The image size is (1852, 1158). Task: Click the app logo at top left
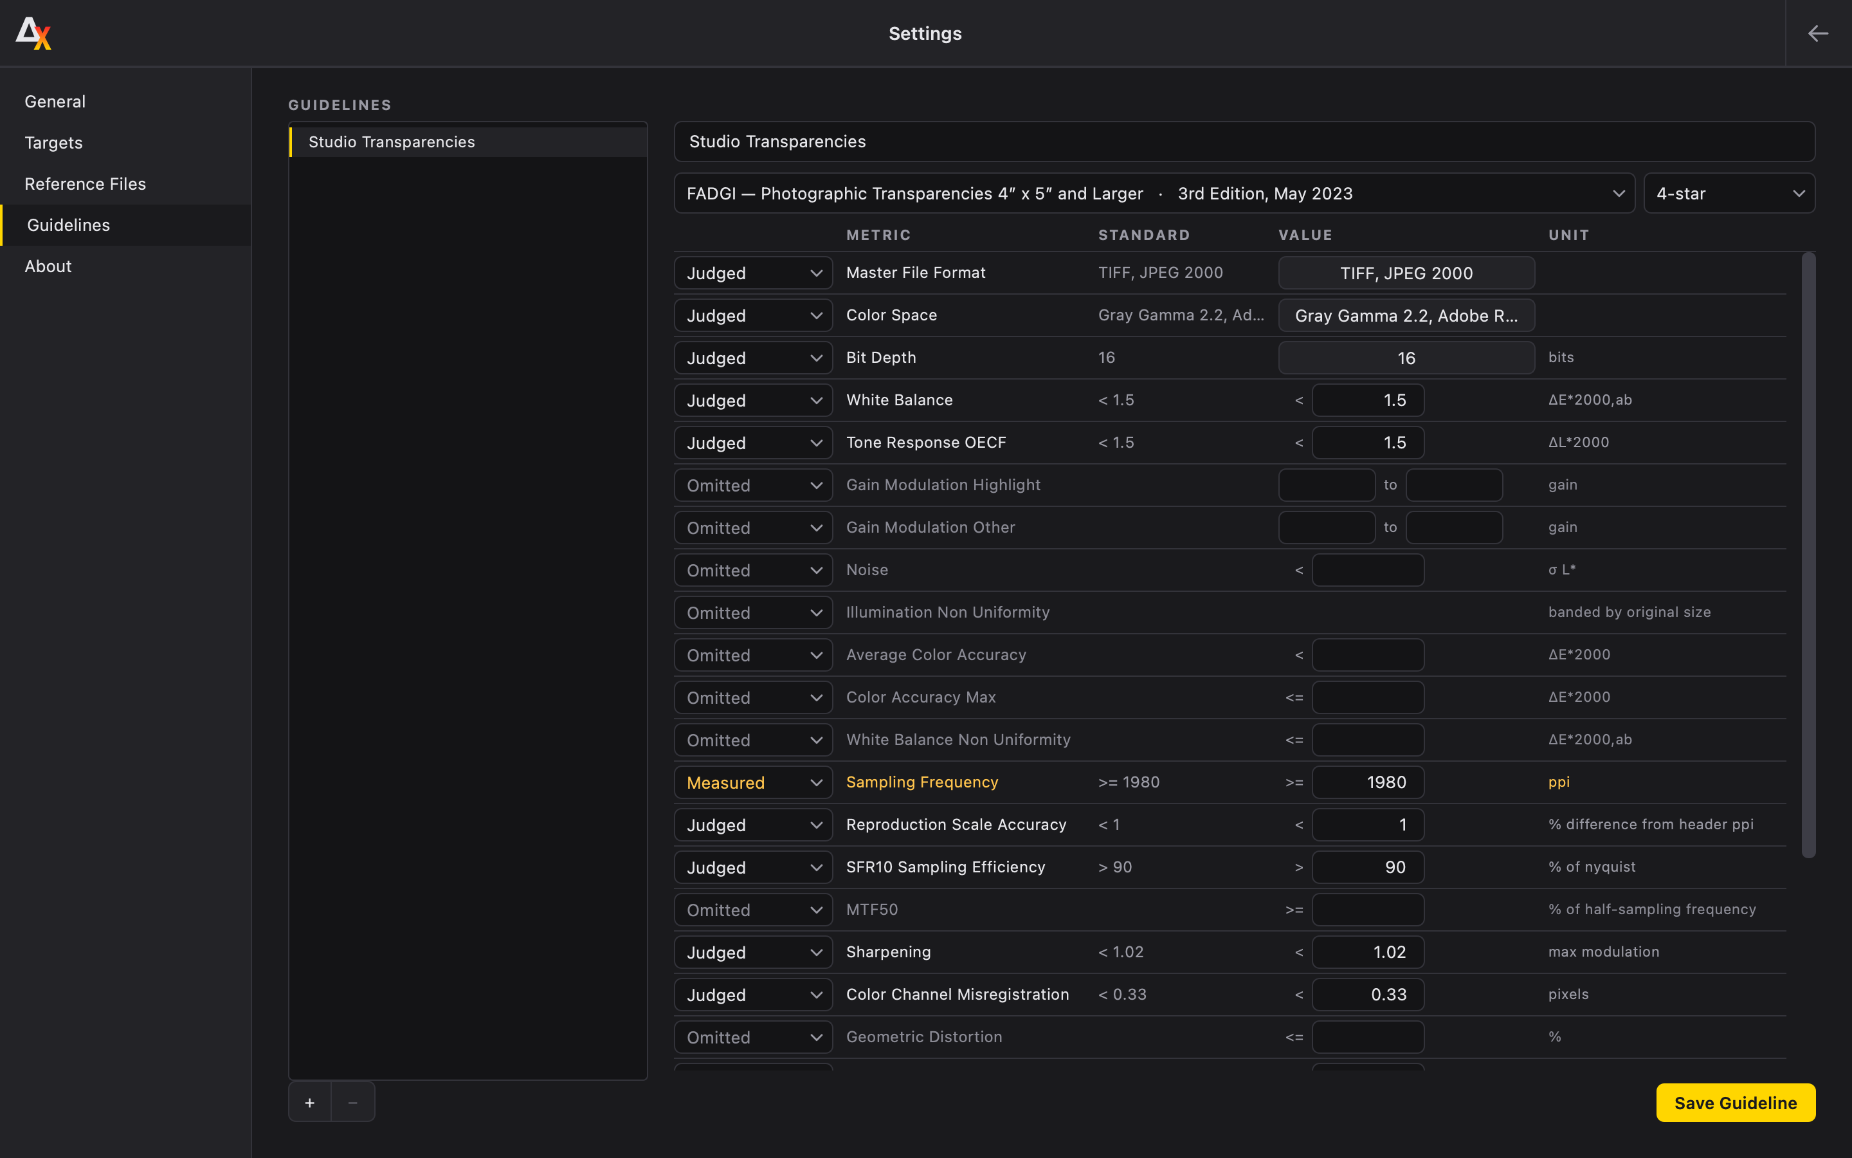click(33, 33)
